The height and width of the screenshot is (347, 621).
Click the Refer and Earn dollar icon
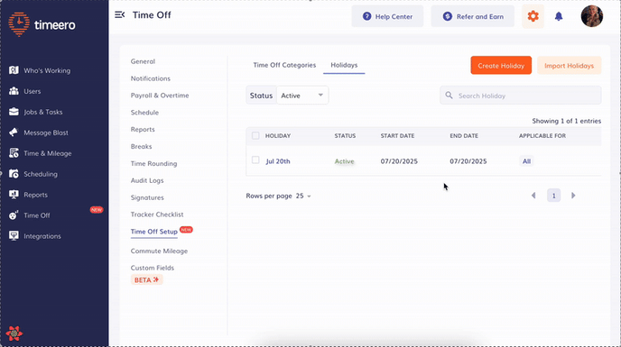[x=447, y=16]
